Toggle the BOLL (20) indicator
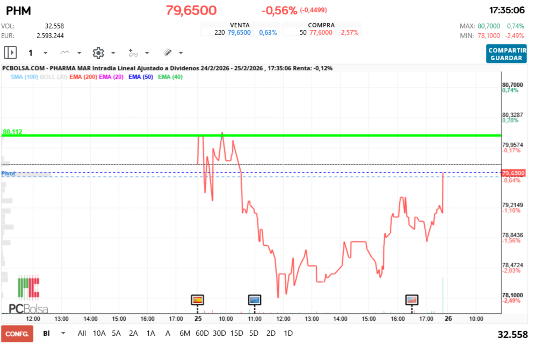The width and height of the screenshot is (535, 345). [53, 77]
